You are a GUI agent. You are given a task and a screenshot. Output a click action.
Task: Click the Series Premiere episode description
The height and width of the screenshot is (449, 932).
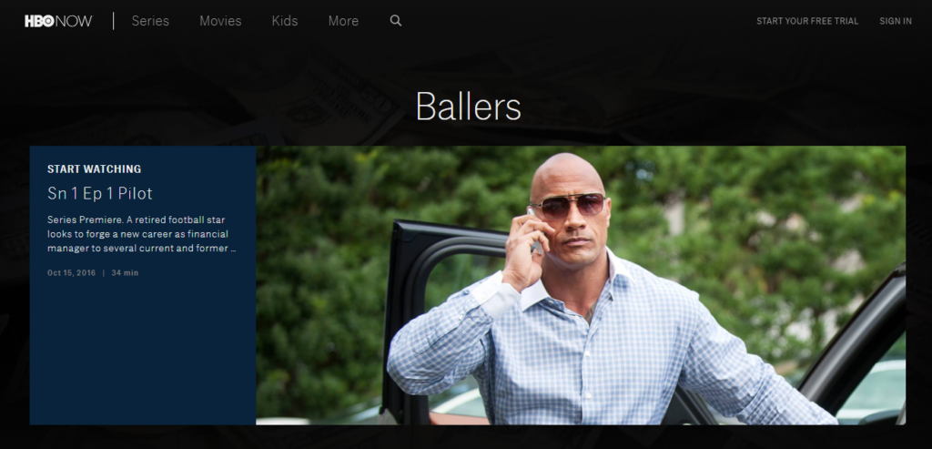(142, 234)
